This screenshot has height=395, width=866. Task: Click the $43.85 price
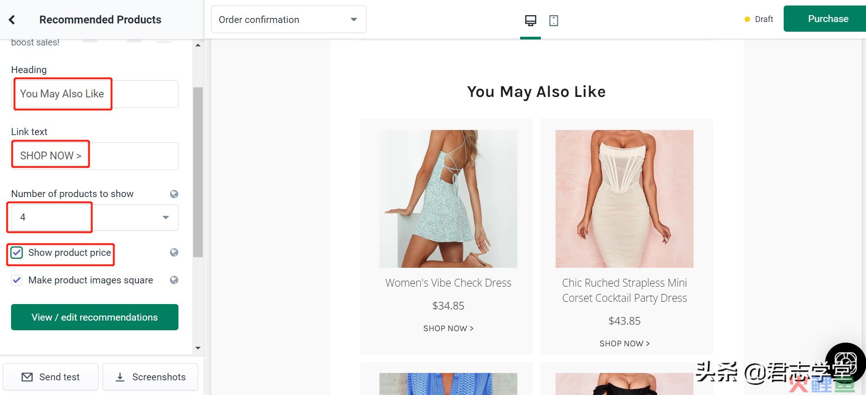click(x=625, y=321)
